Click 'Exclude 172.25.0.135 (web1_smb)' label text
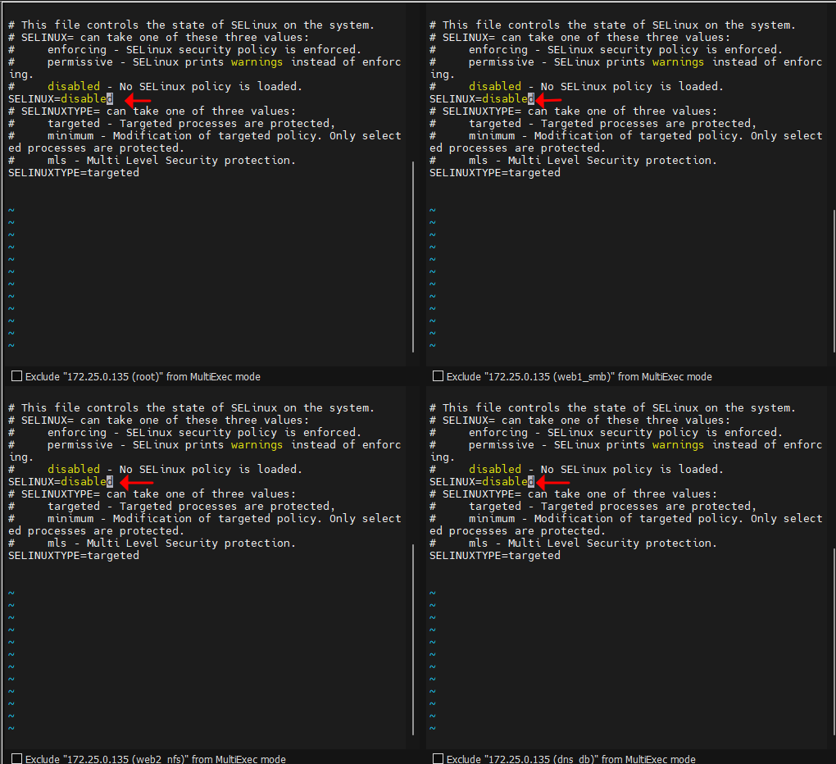This screenshot has width=836, height=764. 579,376
